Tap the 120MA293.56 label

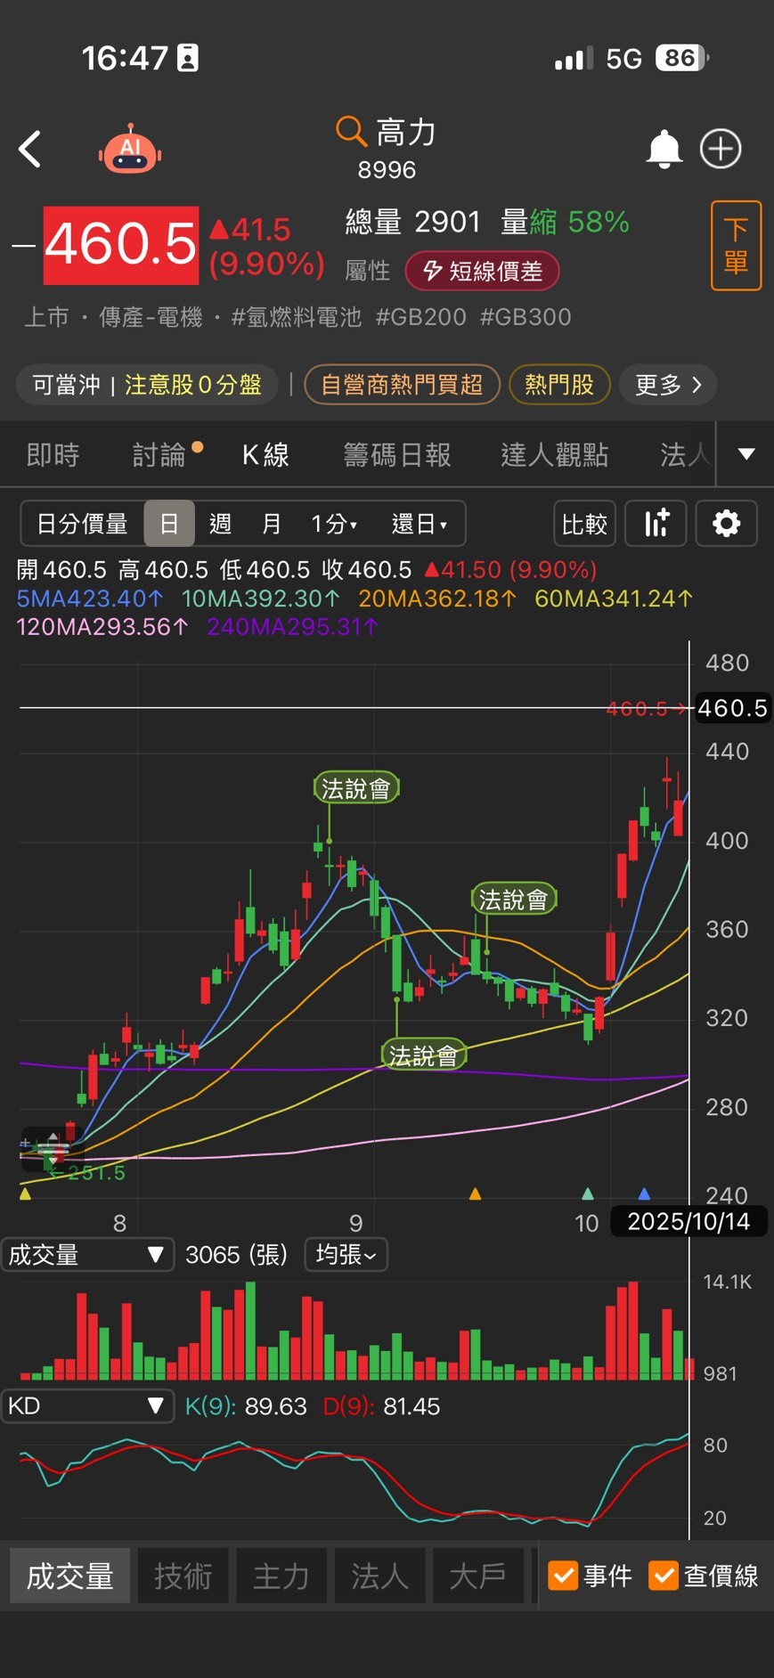[x=102, y=627]
